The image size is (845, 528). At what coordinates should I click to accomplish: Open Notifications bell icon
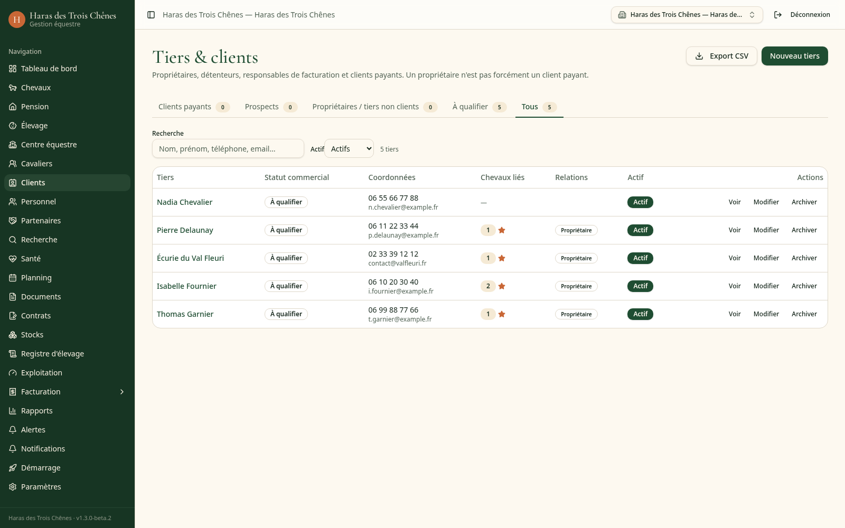tap(13, 449)
